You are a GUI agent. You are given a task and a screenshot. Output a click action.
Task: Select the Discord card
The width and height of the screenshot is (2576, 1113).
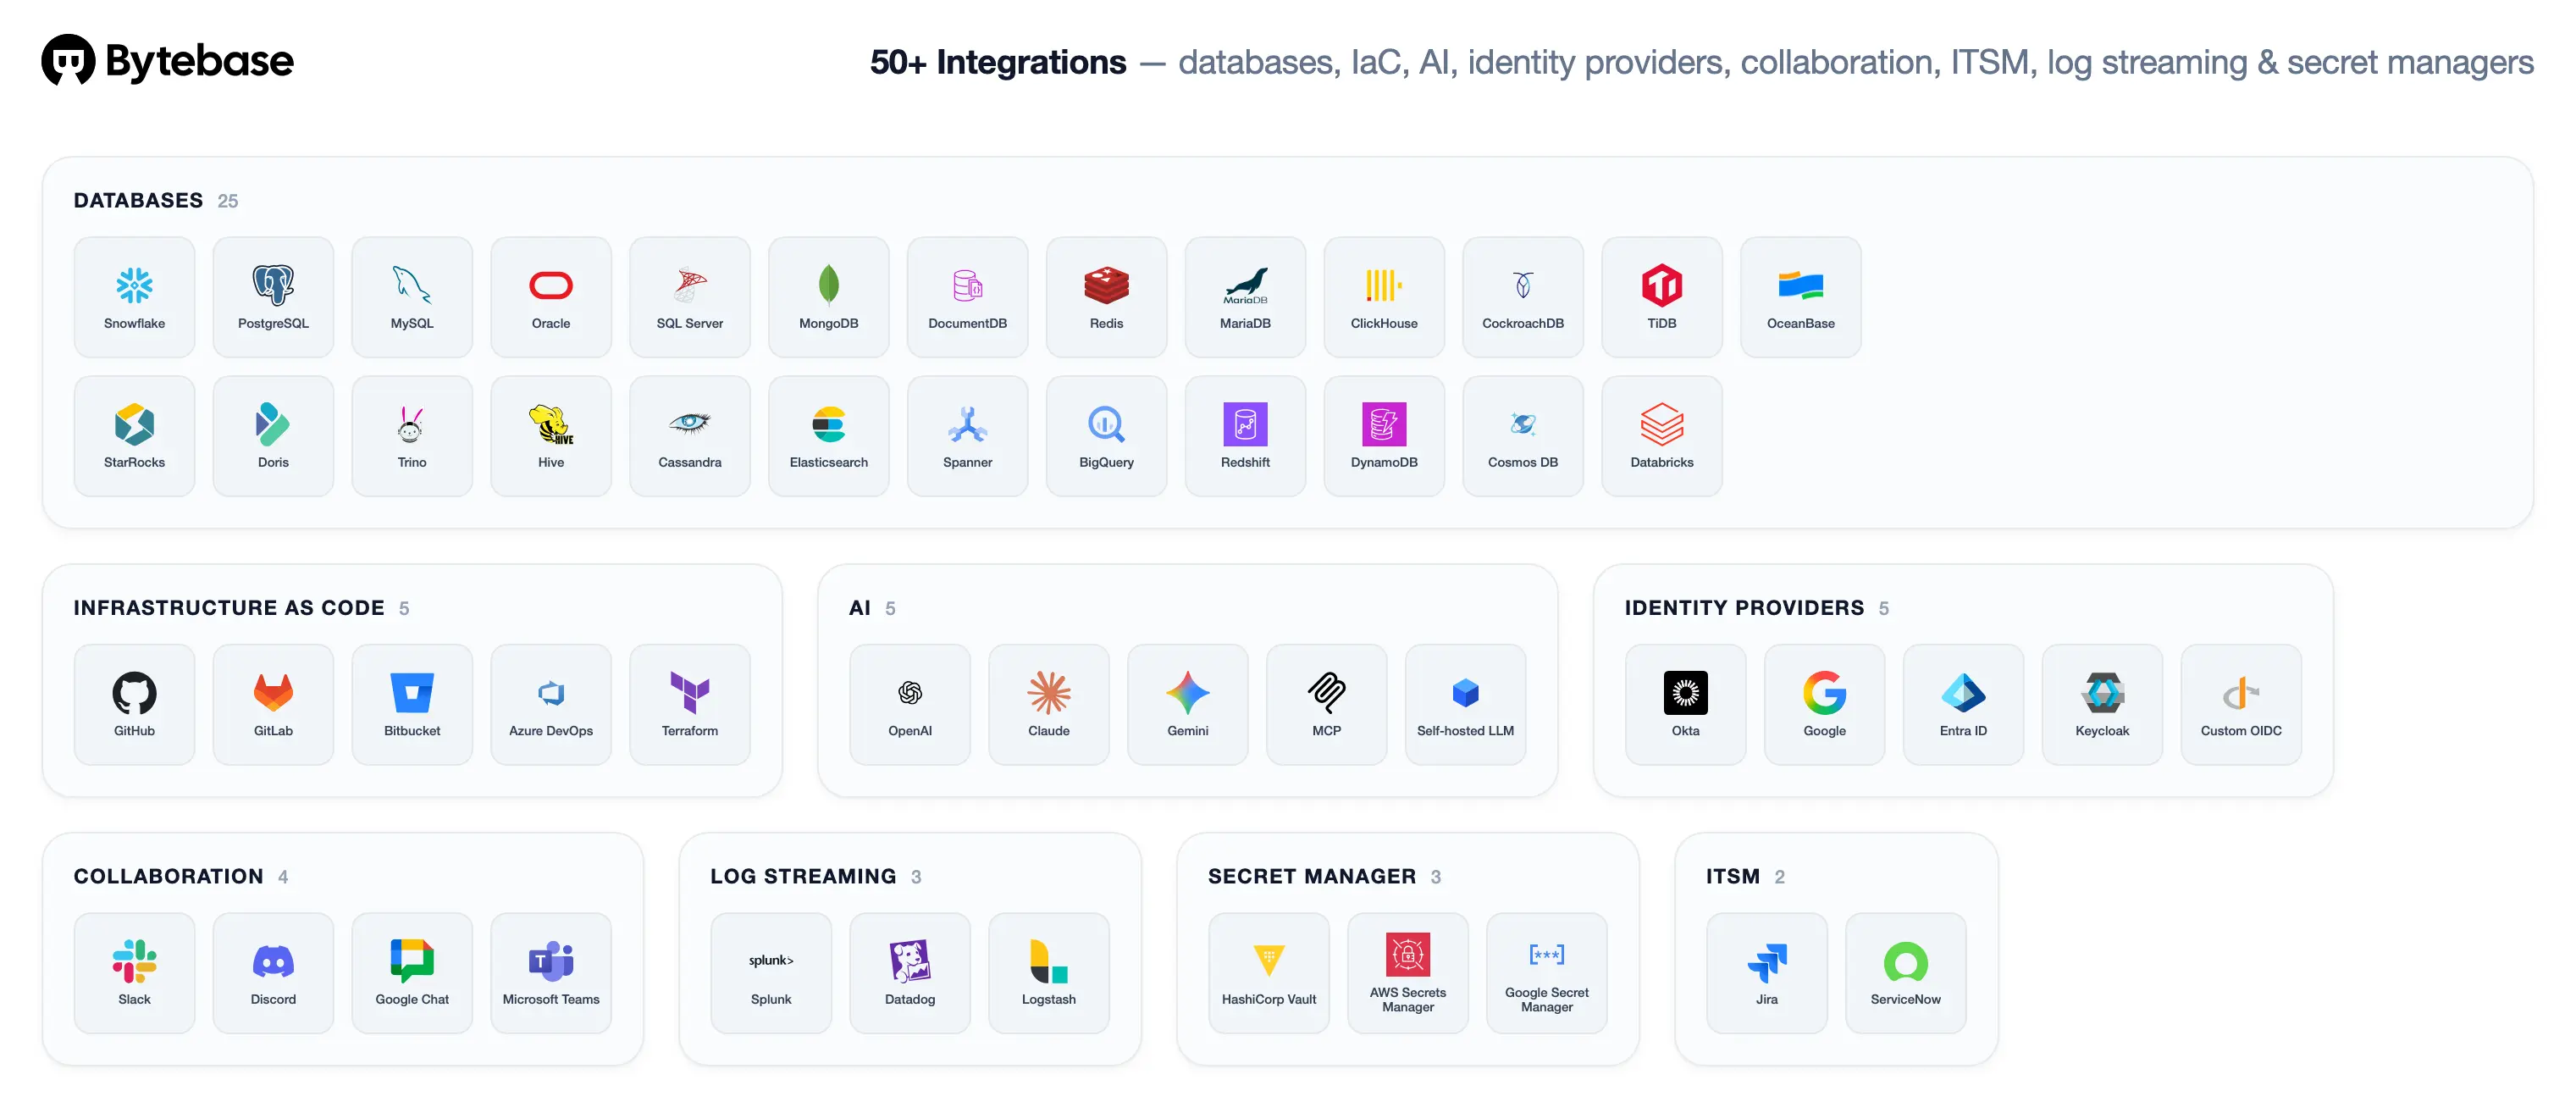point(273,973)
